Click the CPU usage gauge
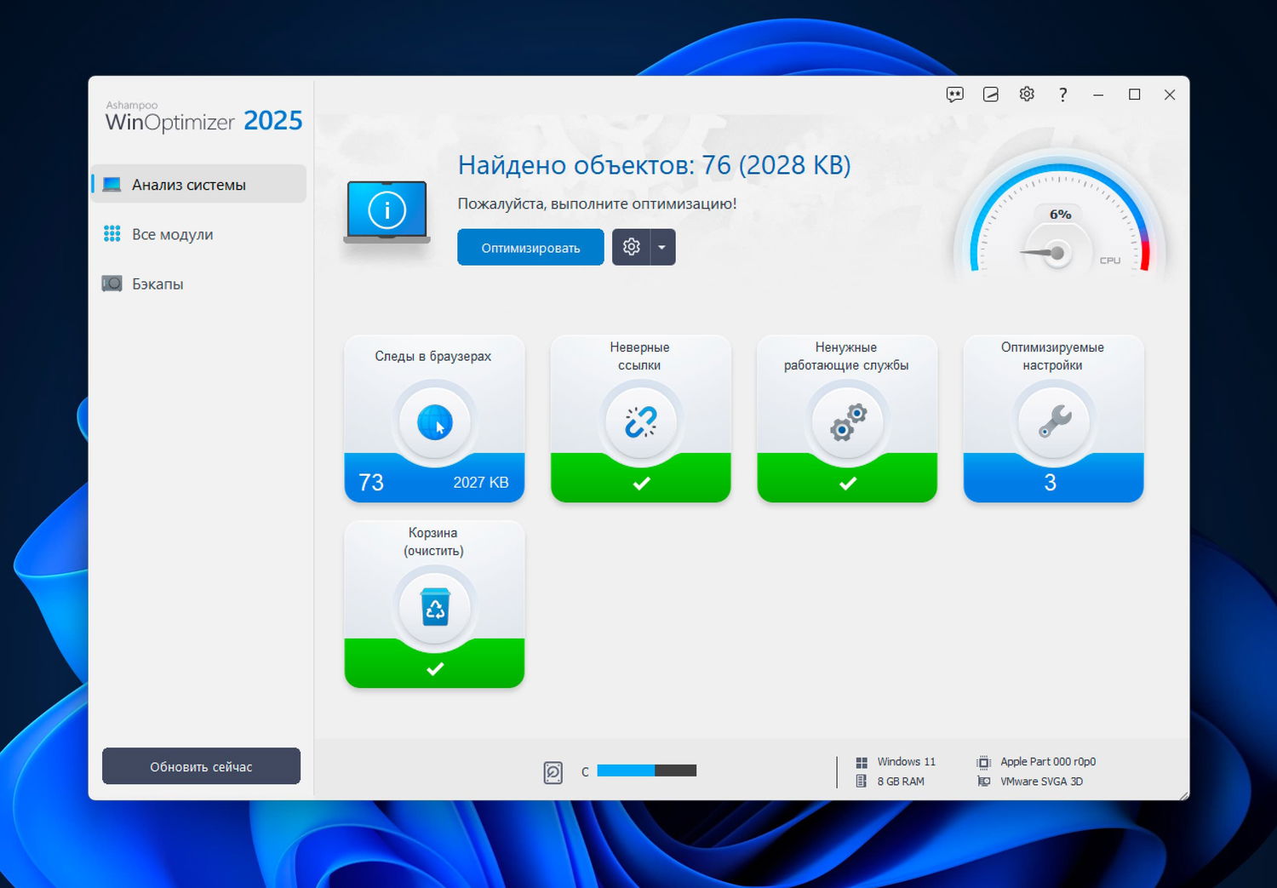 tap(1058, 226)
